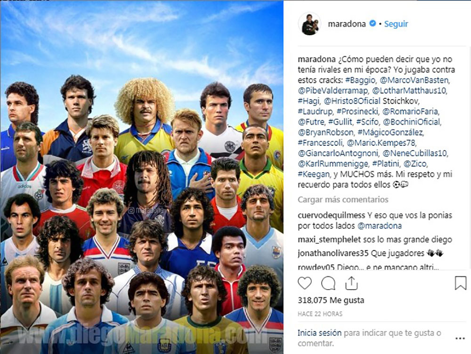The height and width of the screenshot is (354, 471).
Task: Open the maradona profile avatar picture
Action: coord(309,24)
